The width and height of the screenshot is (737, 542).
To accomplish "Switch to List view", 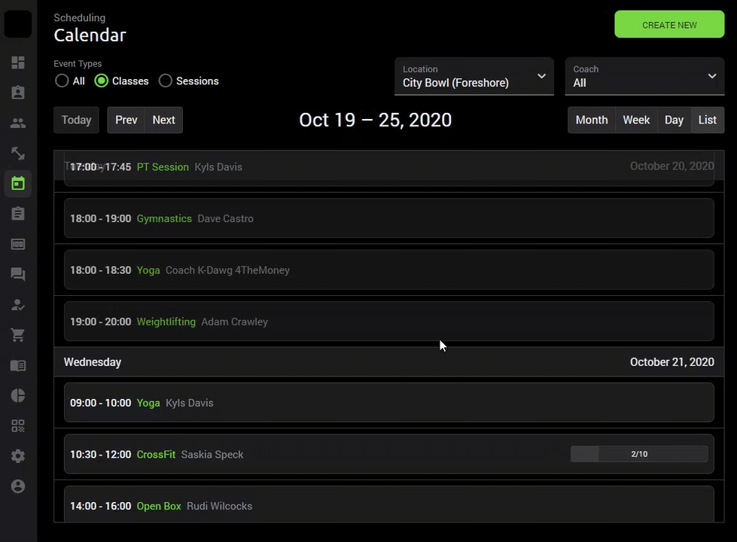I will (707, 120).
